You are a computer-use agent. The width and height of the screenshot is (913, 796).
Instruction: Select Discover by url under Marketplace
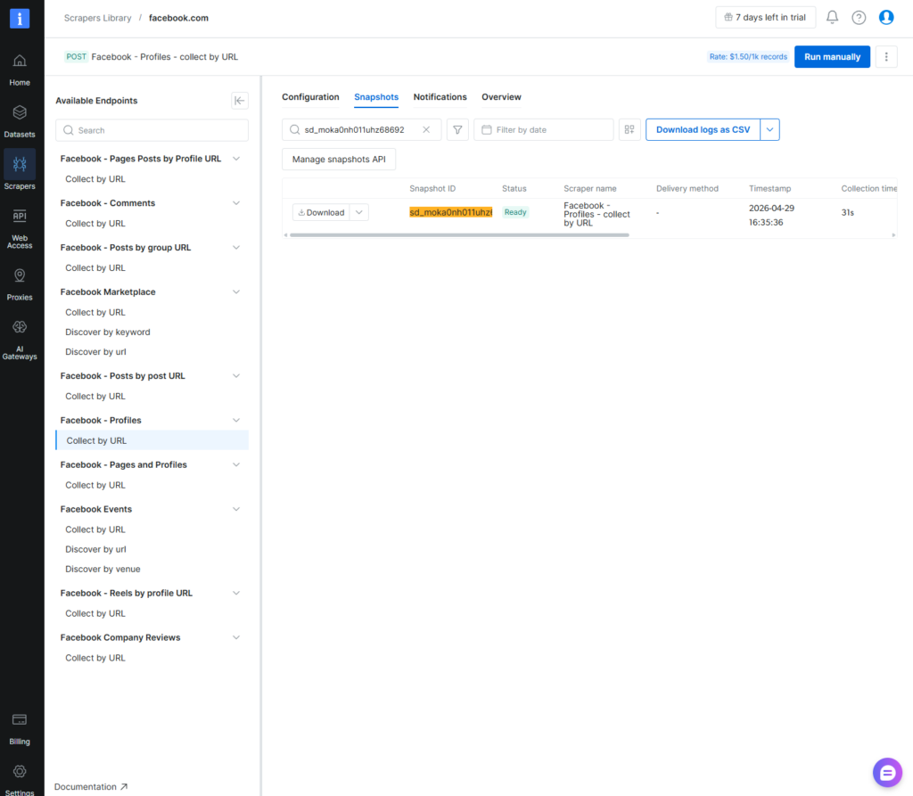point(95,352)
